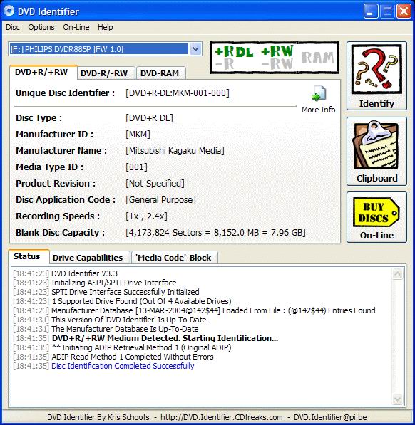Click 'ADIP Read Method 1 Completed Without Errors' line
Image resolution: width=415 pixels, height=425 pixels.
click(133, 357)
